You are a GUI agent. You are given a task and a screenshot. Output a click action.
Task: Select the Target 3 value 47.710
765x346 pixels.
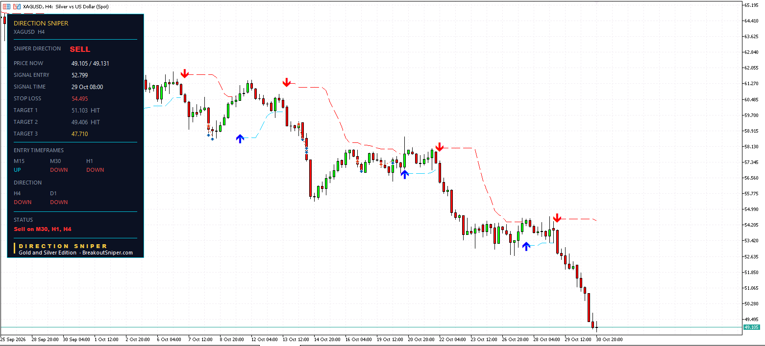coord(79,134)
